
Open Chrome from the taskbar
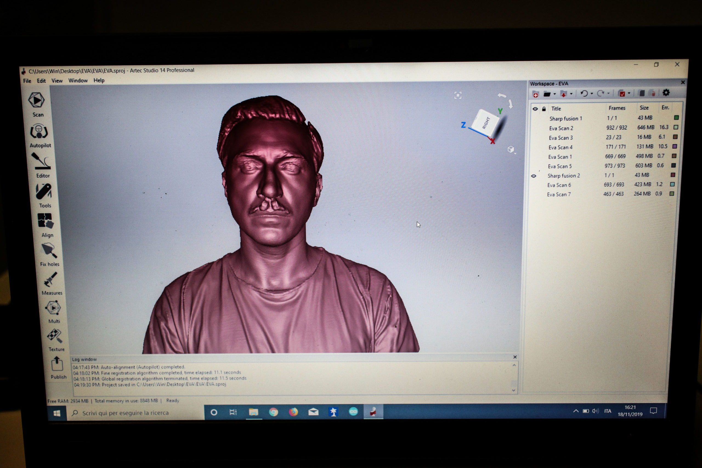coord(273,412)
